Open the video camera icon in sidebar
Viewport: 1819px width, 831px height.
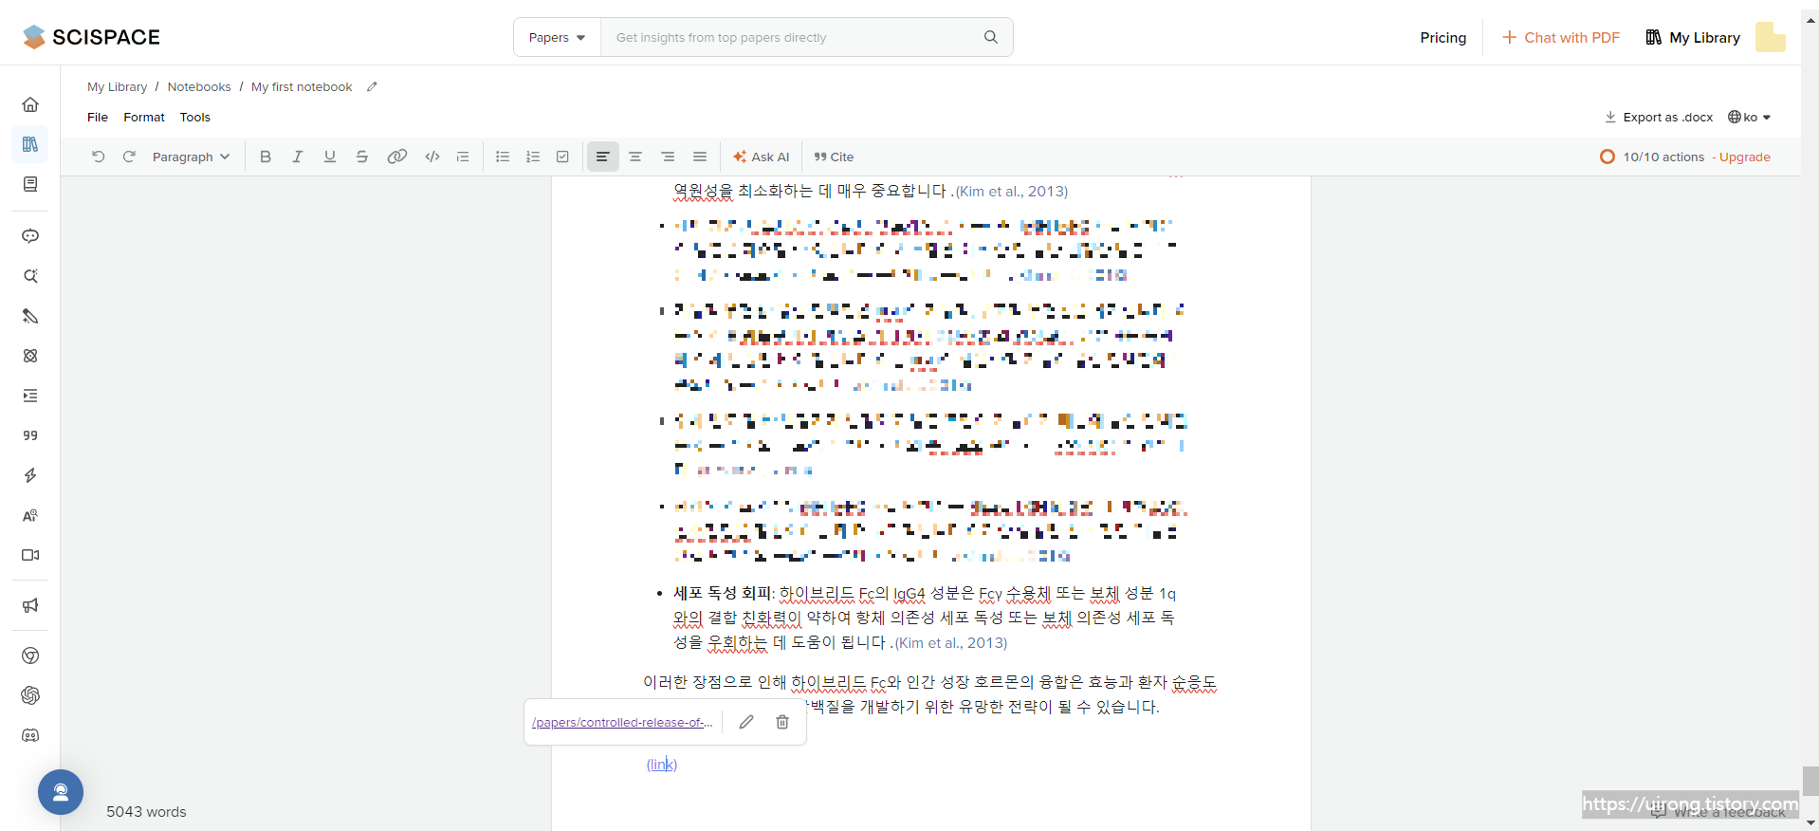pyautogui.click(x=30, y=555)
